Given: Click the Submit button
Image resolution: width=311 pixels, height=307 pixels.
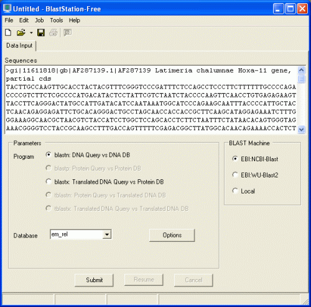Looking at the screenshot, I should click(x=94, y=280).
